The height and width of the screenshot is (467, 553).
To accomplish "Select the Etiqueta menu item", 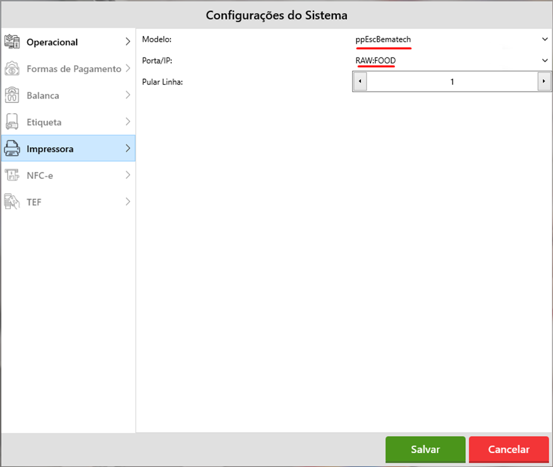I will (44, 122).
